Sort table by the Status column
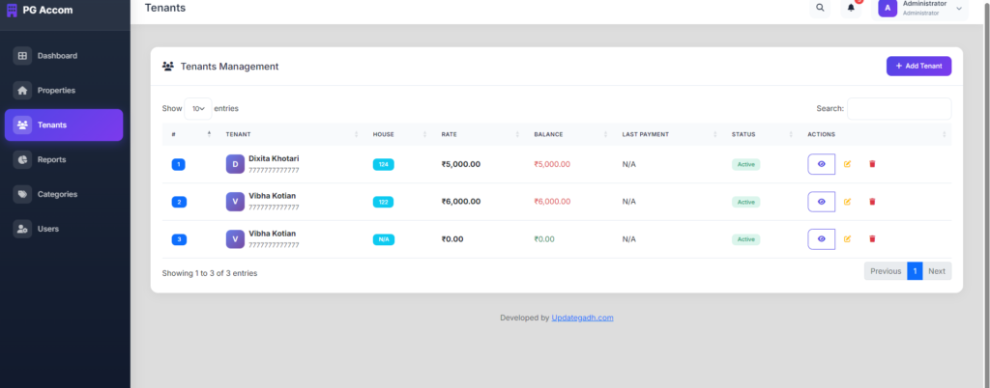The width and height of the screenshot is (990, 388). pyautogui.click(x=762, y=134)
